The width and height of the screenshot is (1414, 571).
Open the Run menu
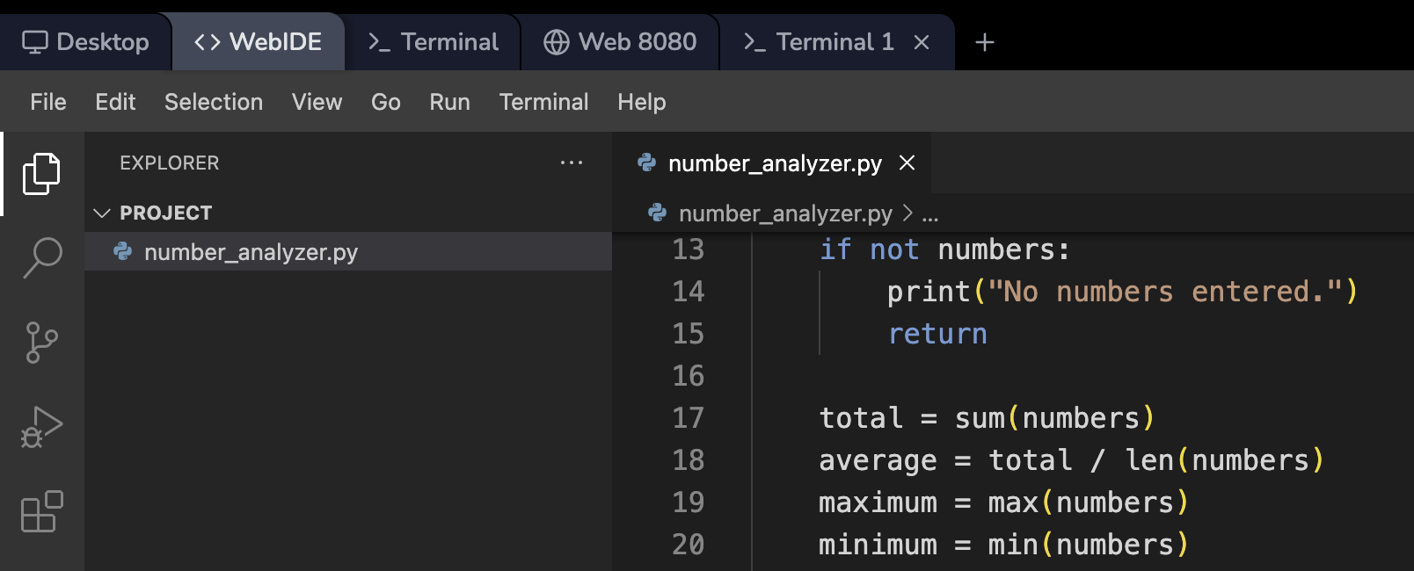[x=450, y=102]
